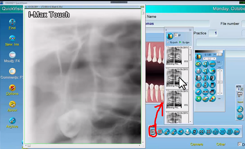This screenshot has width=245, height=149.
Task: Switch to the Camera tab
Action: point(196,144)
